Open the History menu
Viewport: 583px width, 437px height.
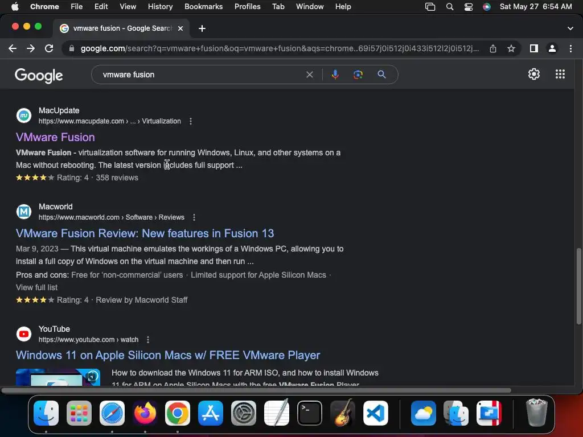tap(160, 7)
